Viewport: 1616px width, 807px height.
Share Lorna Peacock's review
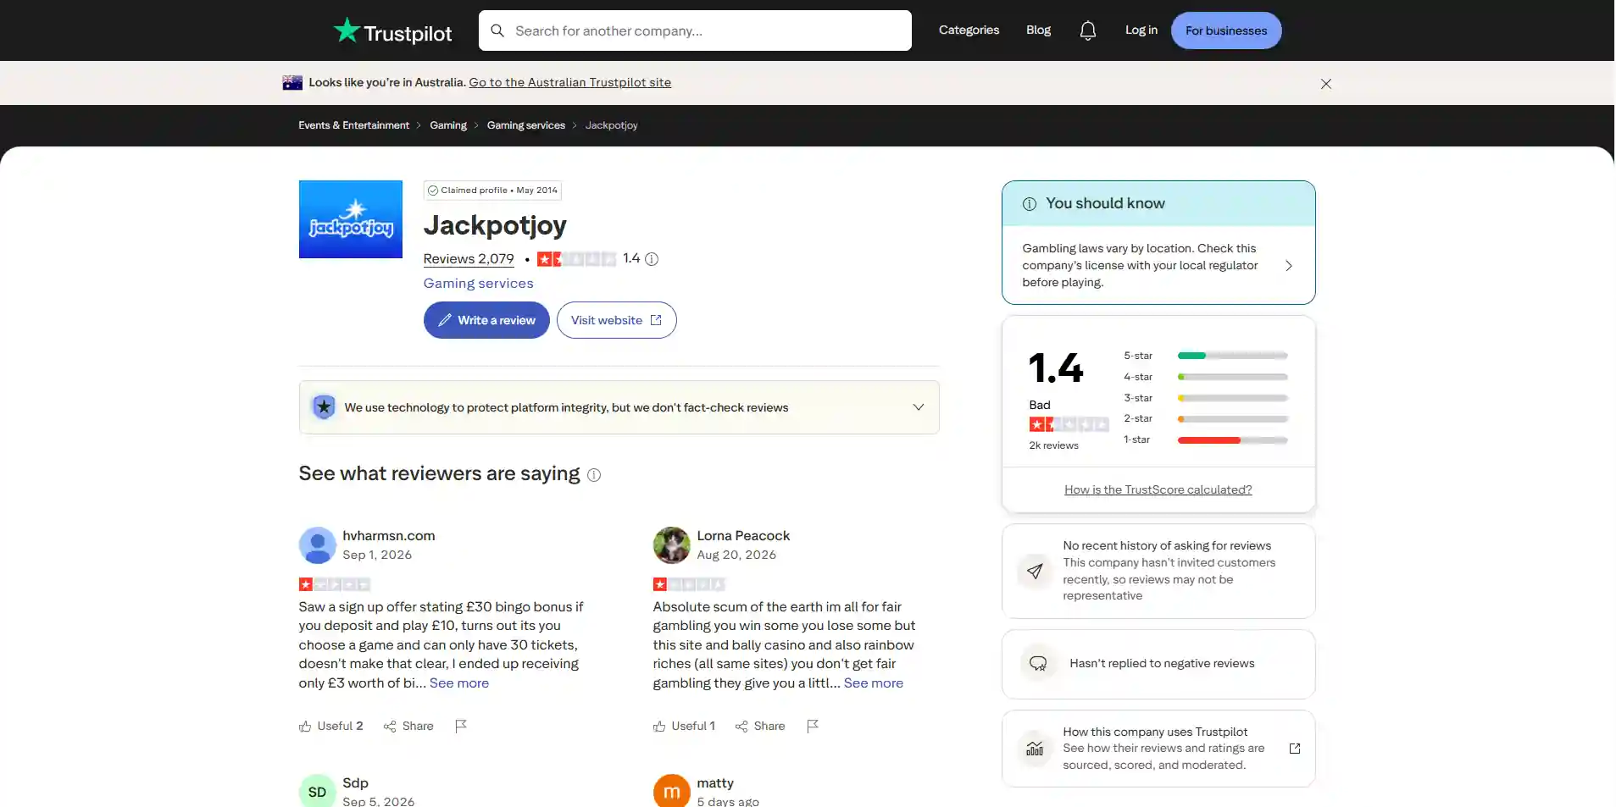[760, 726]
